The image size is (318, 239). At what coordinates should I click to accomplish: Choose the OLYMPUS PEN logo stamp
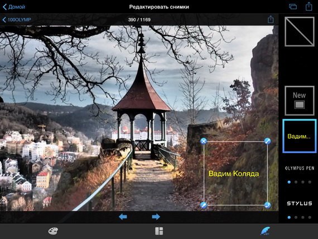pos(300,168)
